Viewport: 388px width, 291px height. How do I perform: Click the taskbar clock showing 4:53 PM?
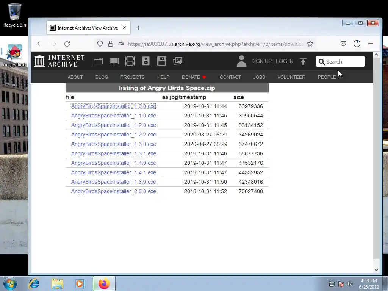369,284
